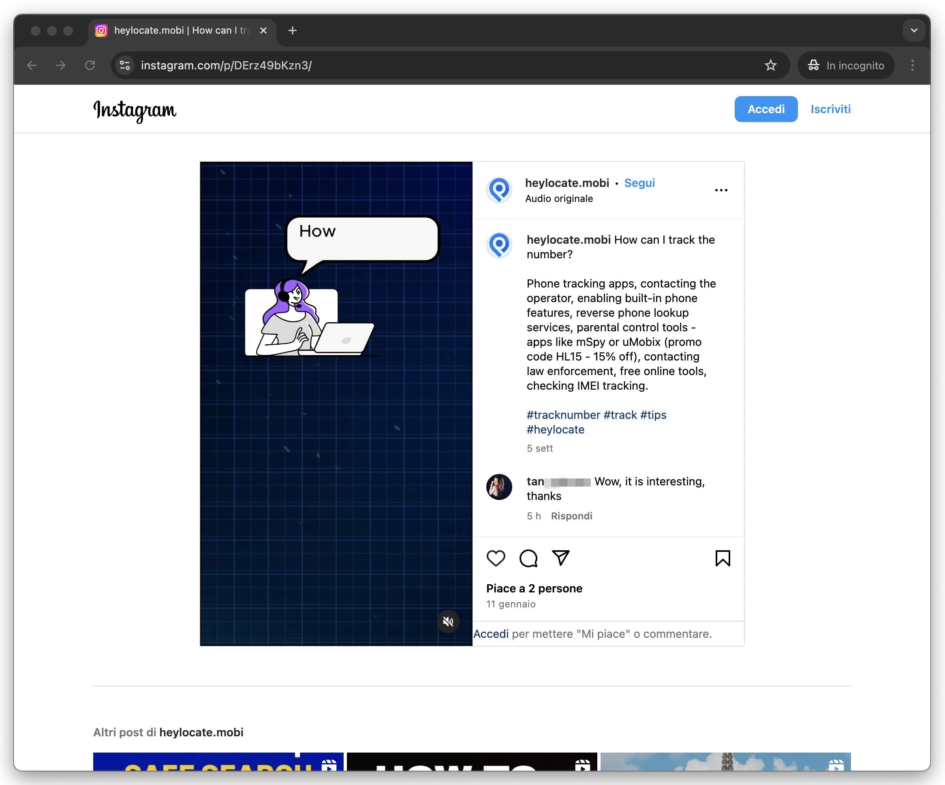The width and height of the screenshot is (945, 785).
Task: Open #heylocate hashtag
Action: (x=555, y=430)
